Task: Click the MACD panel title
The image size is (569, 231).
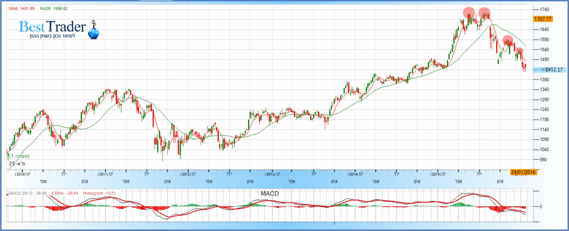Action: pyautogui.click(x=269, y=194)
